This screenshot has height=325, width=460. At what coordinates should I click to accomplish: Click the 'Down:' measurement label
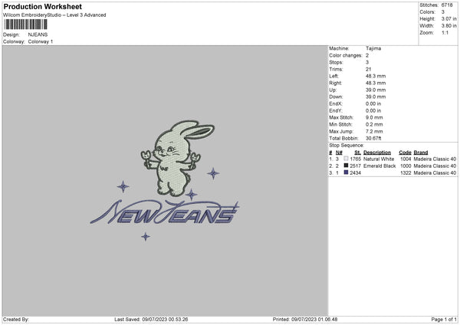point(336,97)
